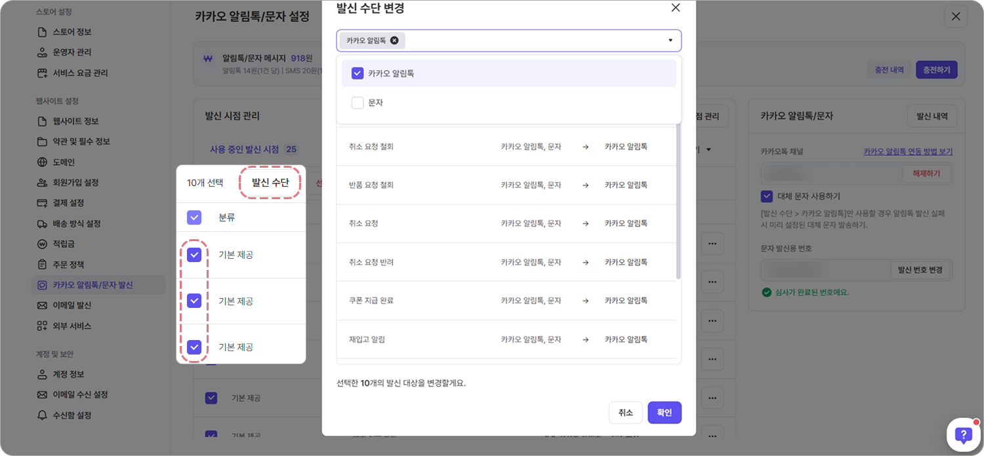Image resolution: width=984 pixels, height=456 pixels.
Task: Open 서비스 요금 관리 icon in sidebar
Action: click(x=42, y=73)
